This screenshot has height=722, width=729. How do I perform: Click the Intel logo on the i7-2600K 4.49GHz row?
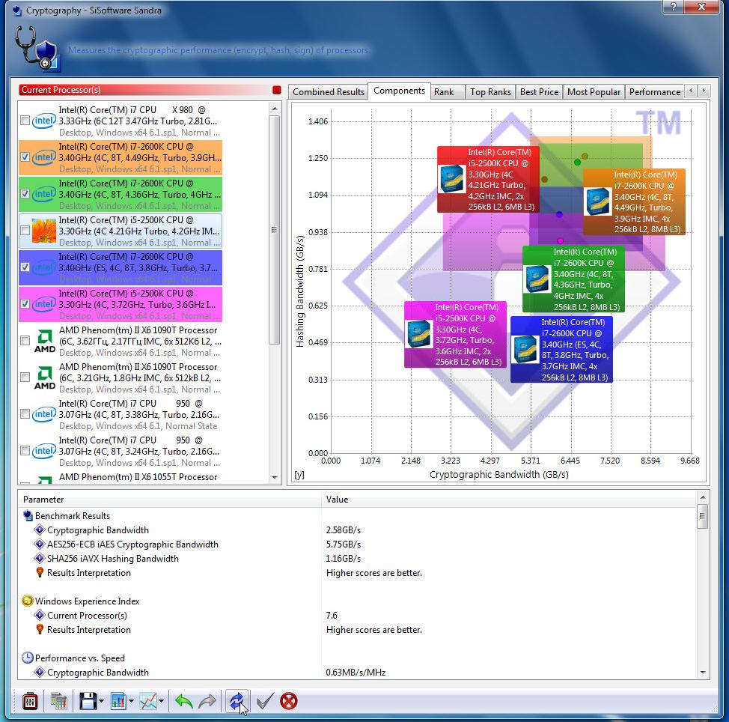pyautogui.click(x=44, y=158)
